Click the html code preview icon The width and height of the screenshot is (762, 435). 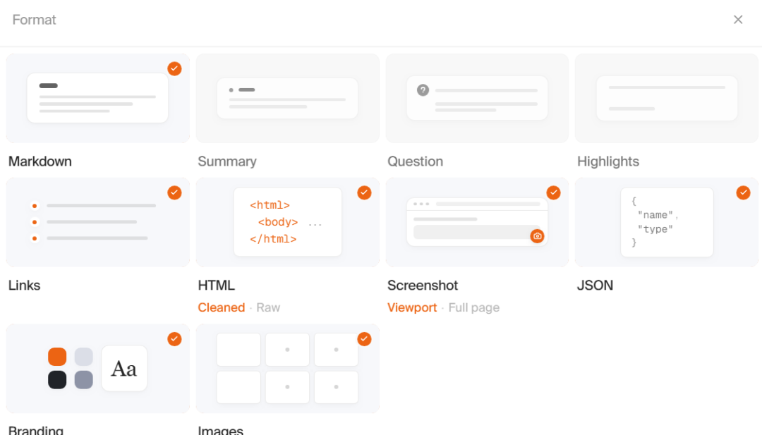pos(288,222)
